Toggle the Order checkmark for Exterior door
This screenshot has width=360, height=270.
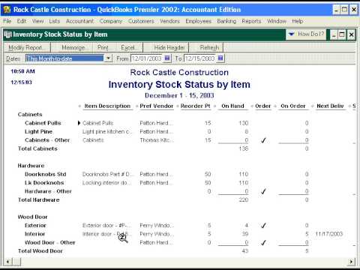263,226
